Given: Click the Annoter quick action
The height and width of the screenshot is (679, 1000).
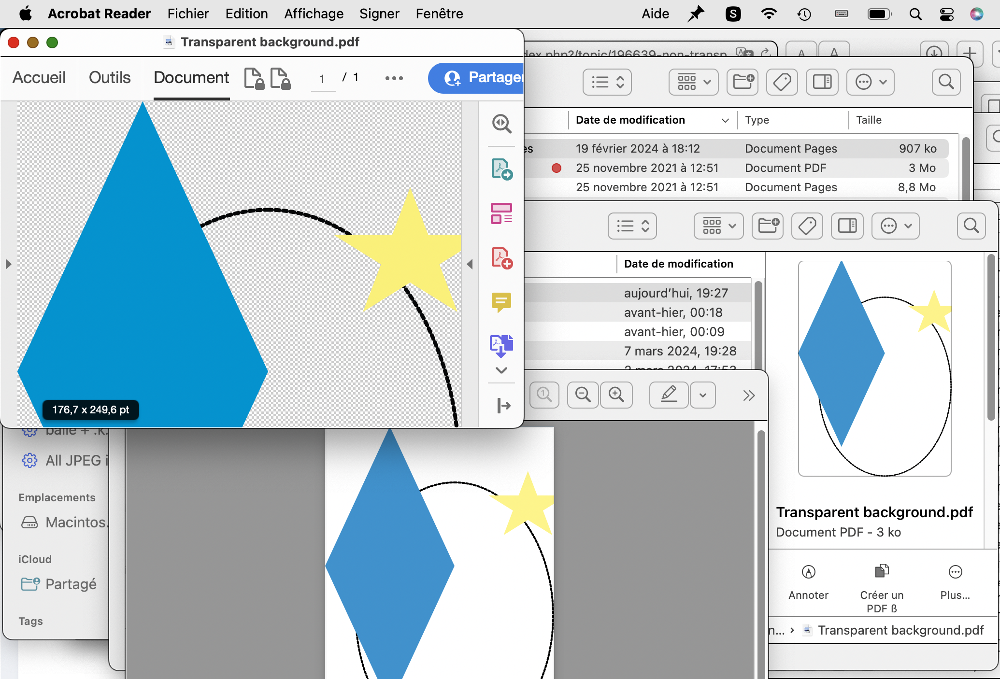Looking at the screenshot, I should (808, 582).
